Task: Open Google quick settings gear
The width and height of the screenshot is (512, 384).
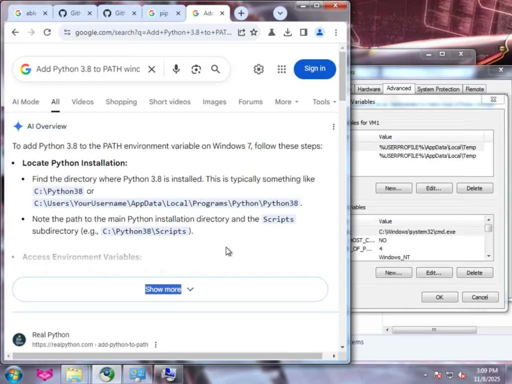Action: pos(258,69)
